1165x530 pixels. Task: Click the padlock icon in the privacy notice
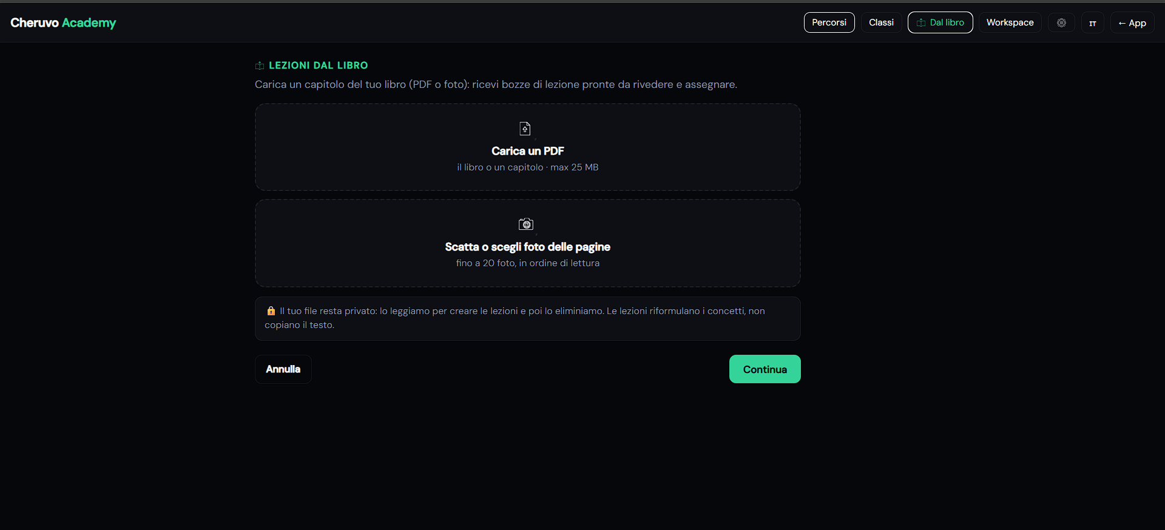pyautogui.click(x=271, y=310)
